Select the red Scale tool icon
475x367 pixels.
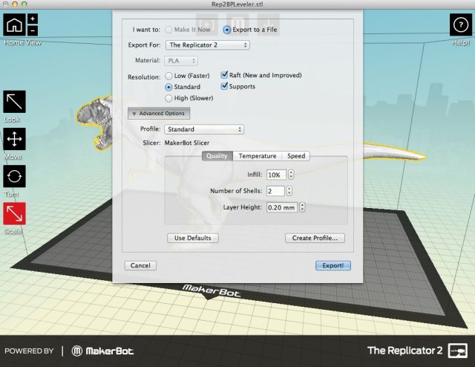pos(14,213)
